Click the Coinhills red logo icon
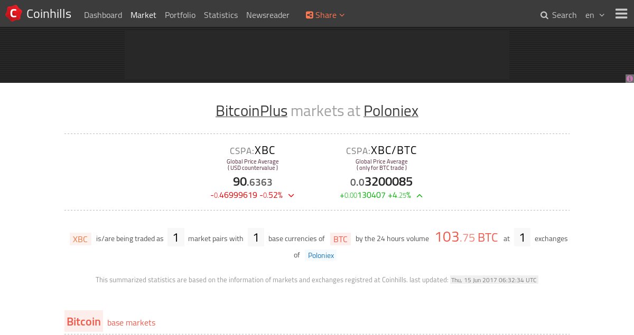 (13, 13)
